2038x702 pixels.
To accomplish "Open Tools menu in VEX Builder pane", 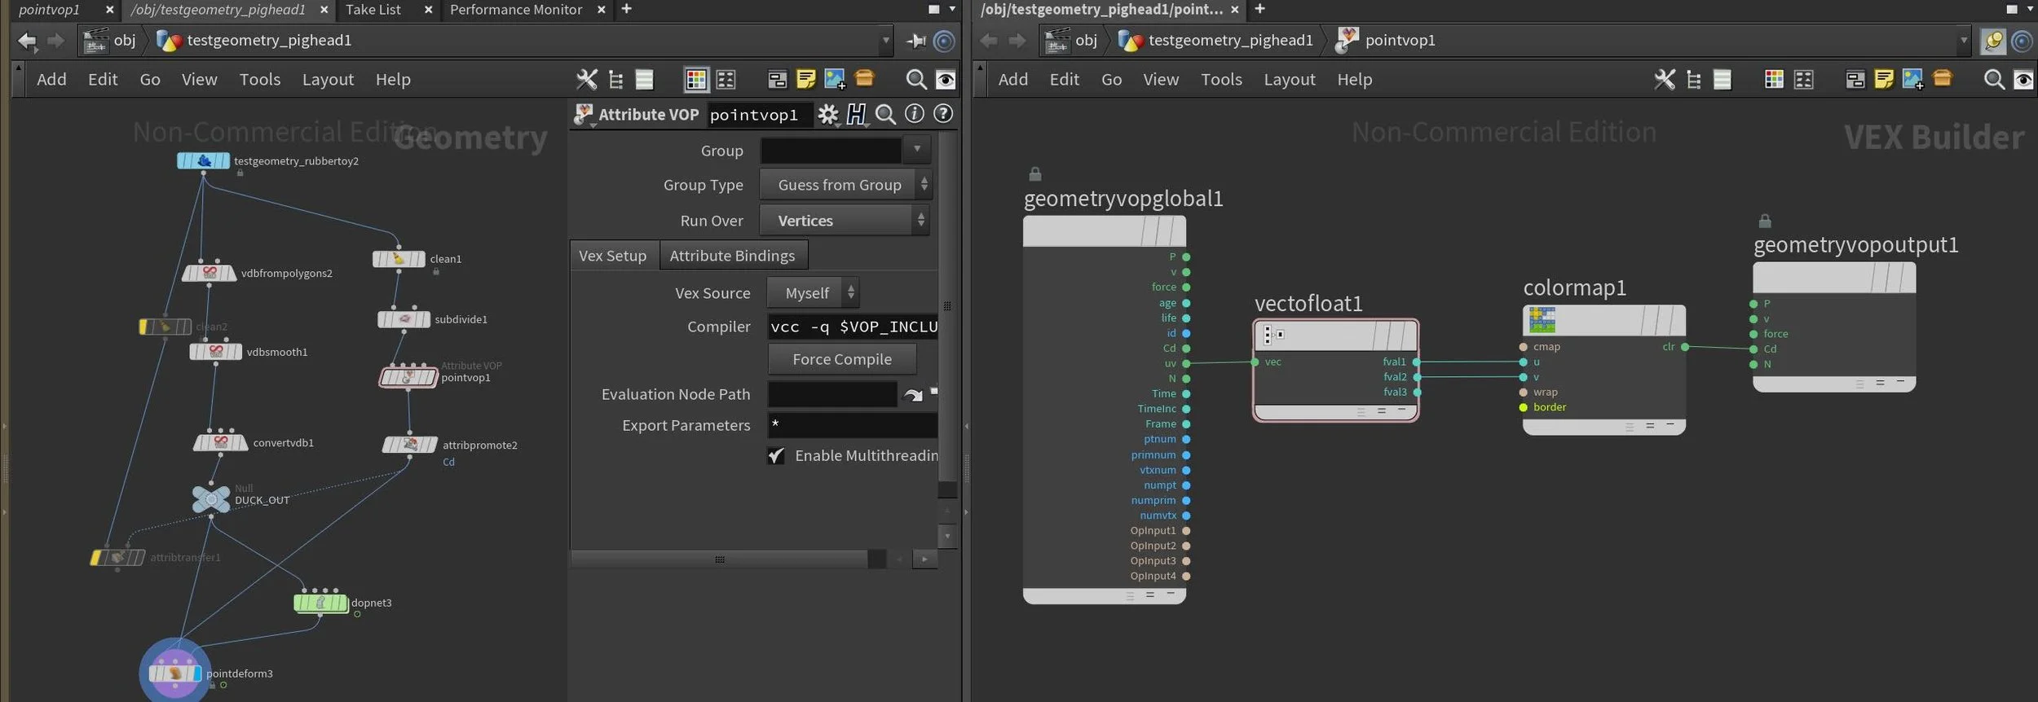I will 1221,80.
